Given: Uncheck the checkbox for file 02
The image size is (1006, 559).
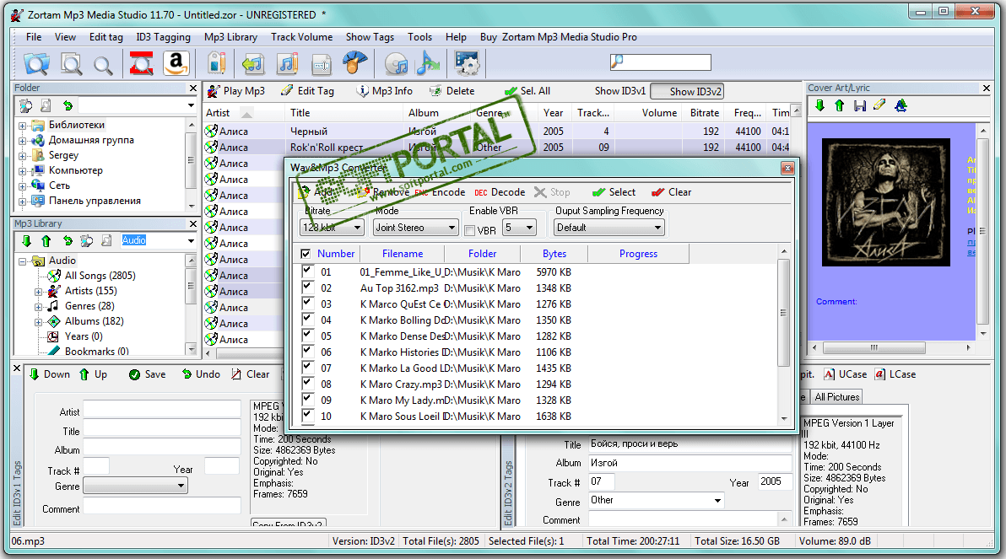Looking at the screenshot, I should pyautogui.click(x=306, y=288).
